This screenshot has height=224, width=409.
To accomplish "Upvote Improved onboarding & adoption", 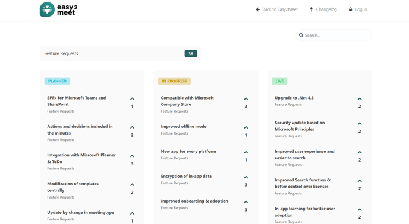I will pyautogui.click(x=246, y=202).
